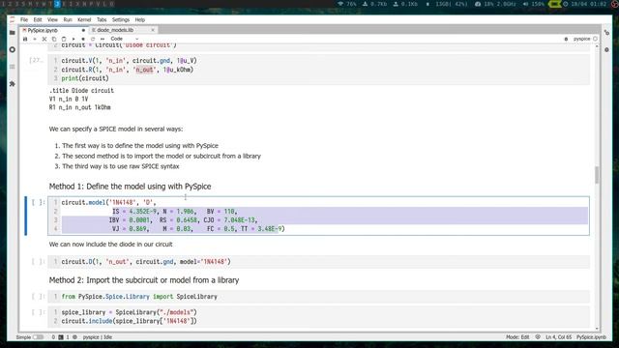
Task: Click the Method 1 heading text
Action: [x=130, y=187]
